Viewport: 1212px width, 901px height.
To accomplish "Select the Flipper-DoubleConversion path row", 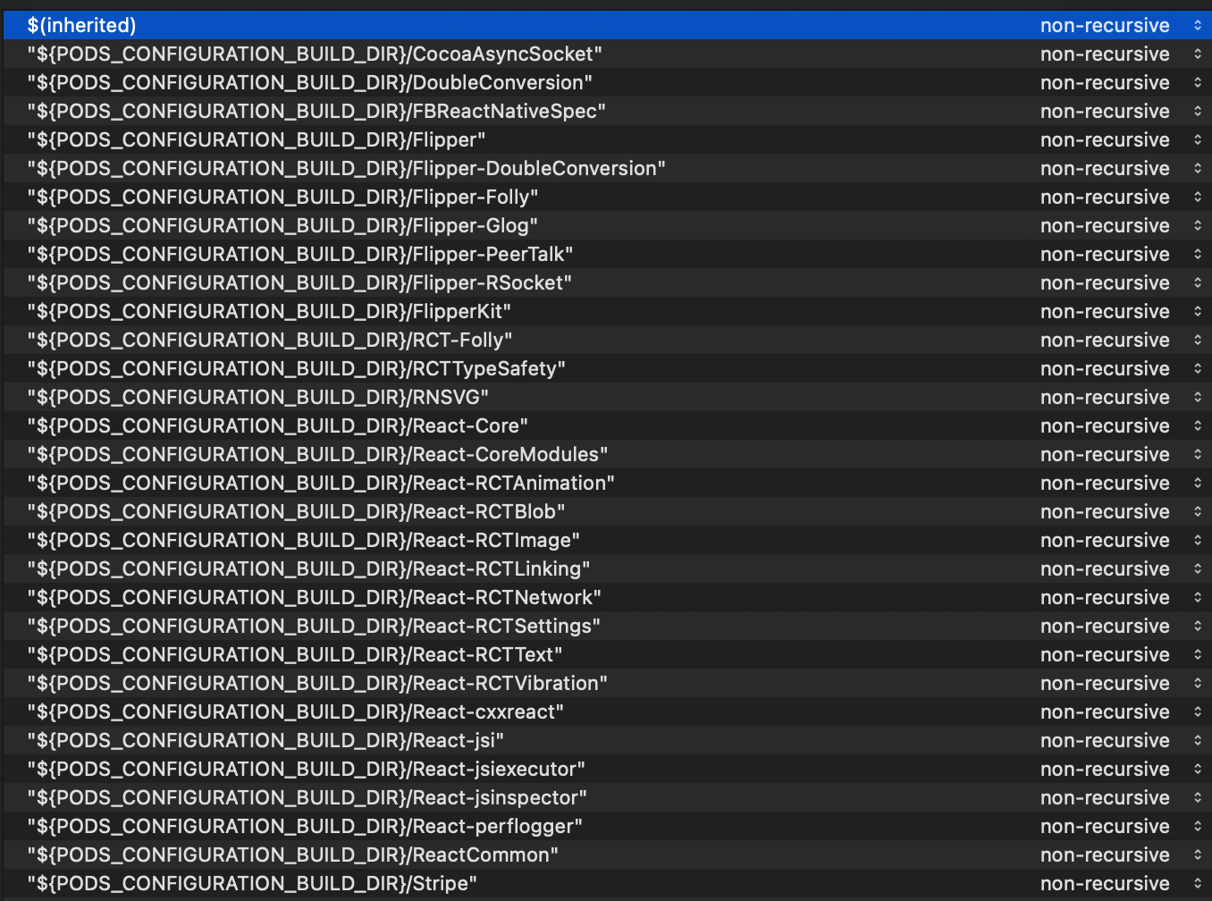I will pyautogui.click(x=608, y=168).
